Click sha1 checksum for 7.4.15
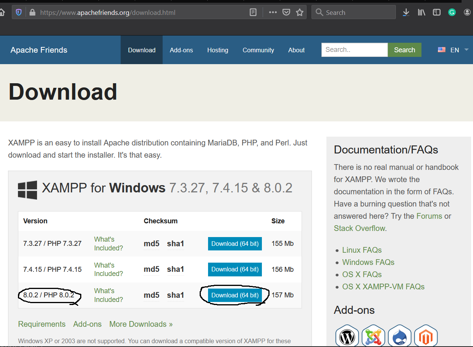 pyautogui.click(x=176, y=269)
